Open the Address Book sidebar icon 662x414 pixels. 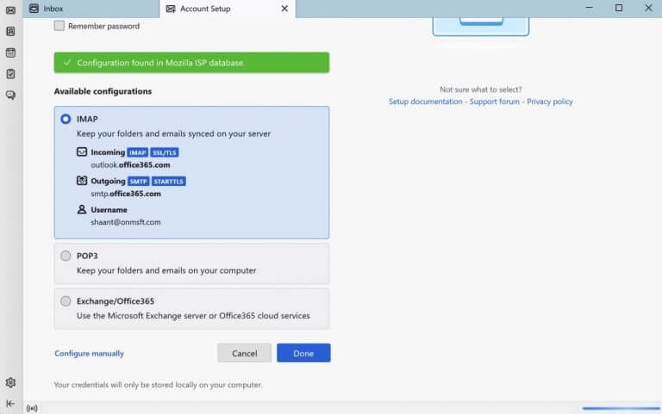click(x=10, y=31)
